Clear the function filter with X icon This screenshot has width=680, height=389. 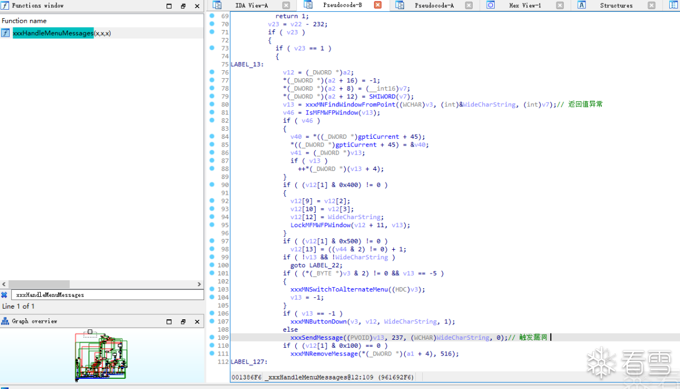click(x=4, y=295)
